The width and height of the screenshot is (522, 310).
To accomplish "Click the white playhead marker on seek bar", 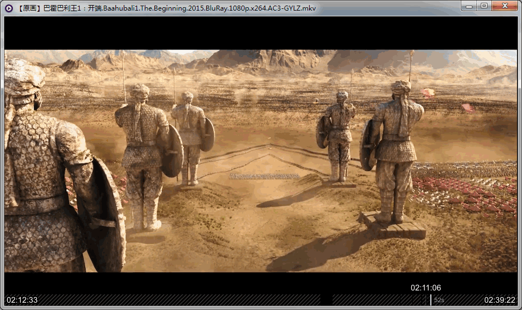I will 431,300.
